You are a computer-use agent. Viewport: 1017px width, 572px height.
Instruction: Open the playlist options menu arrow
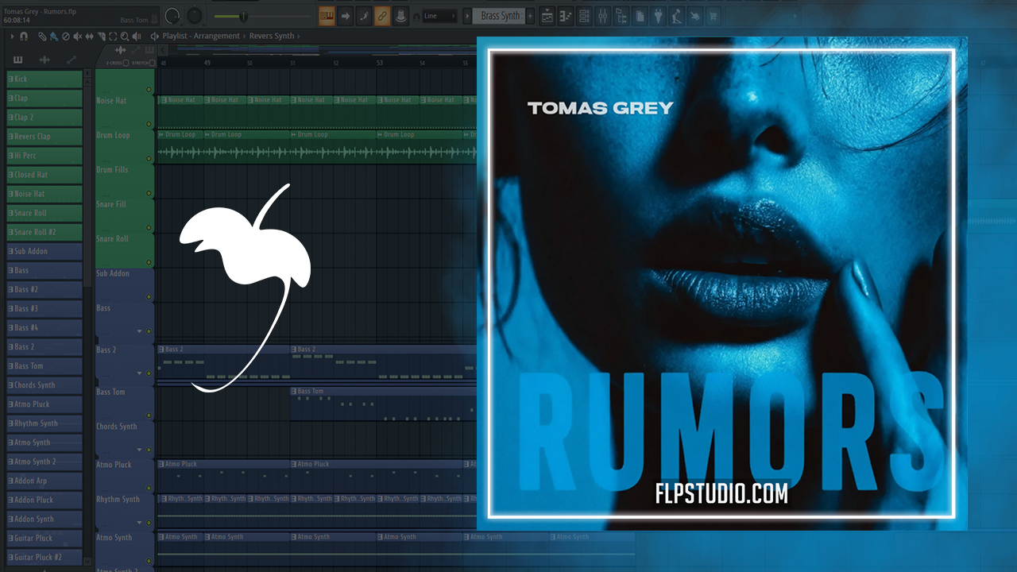[11, 37]
